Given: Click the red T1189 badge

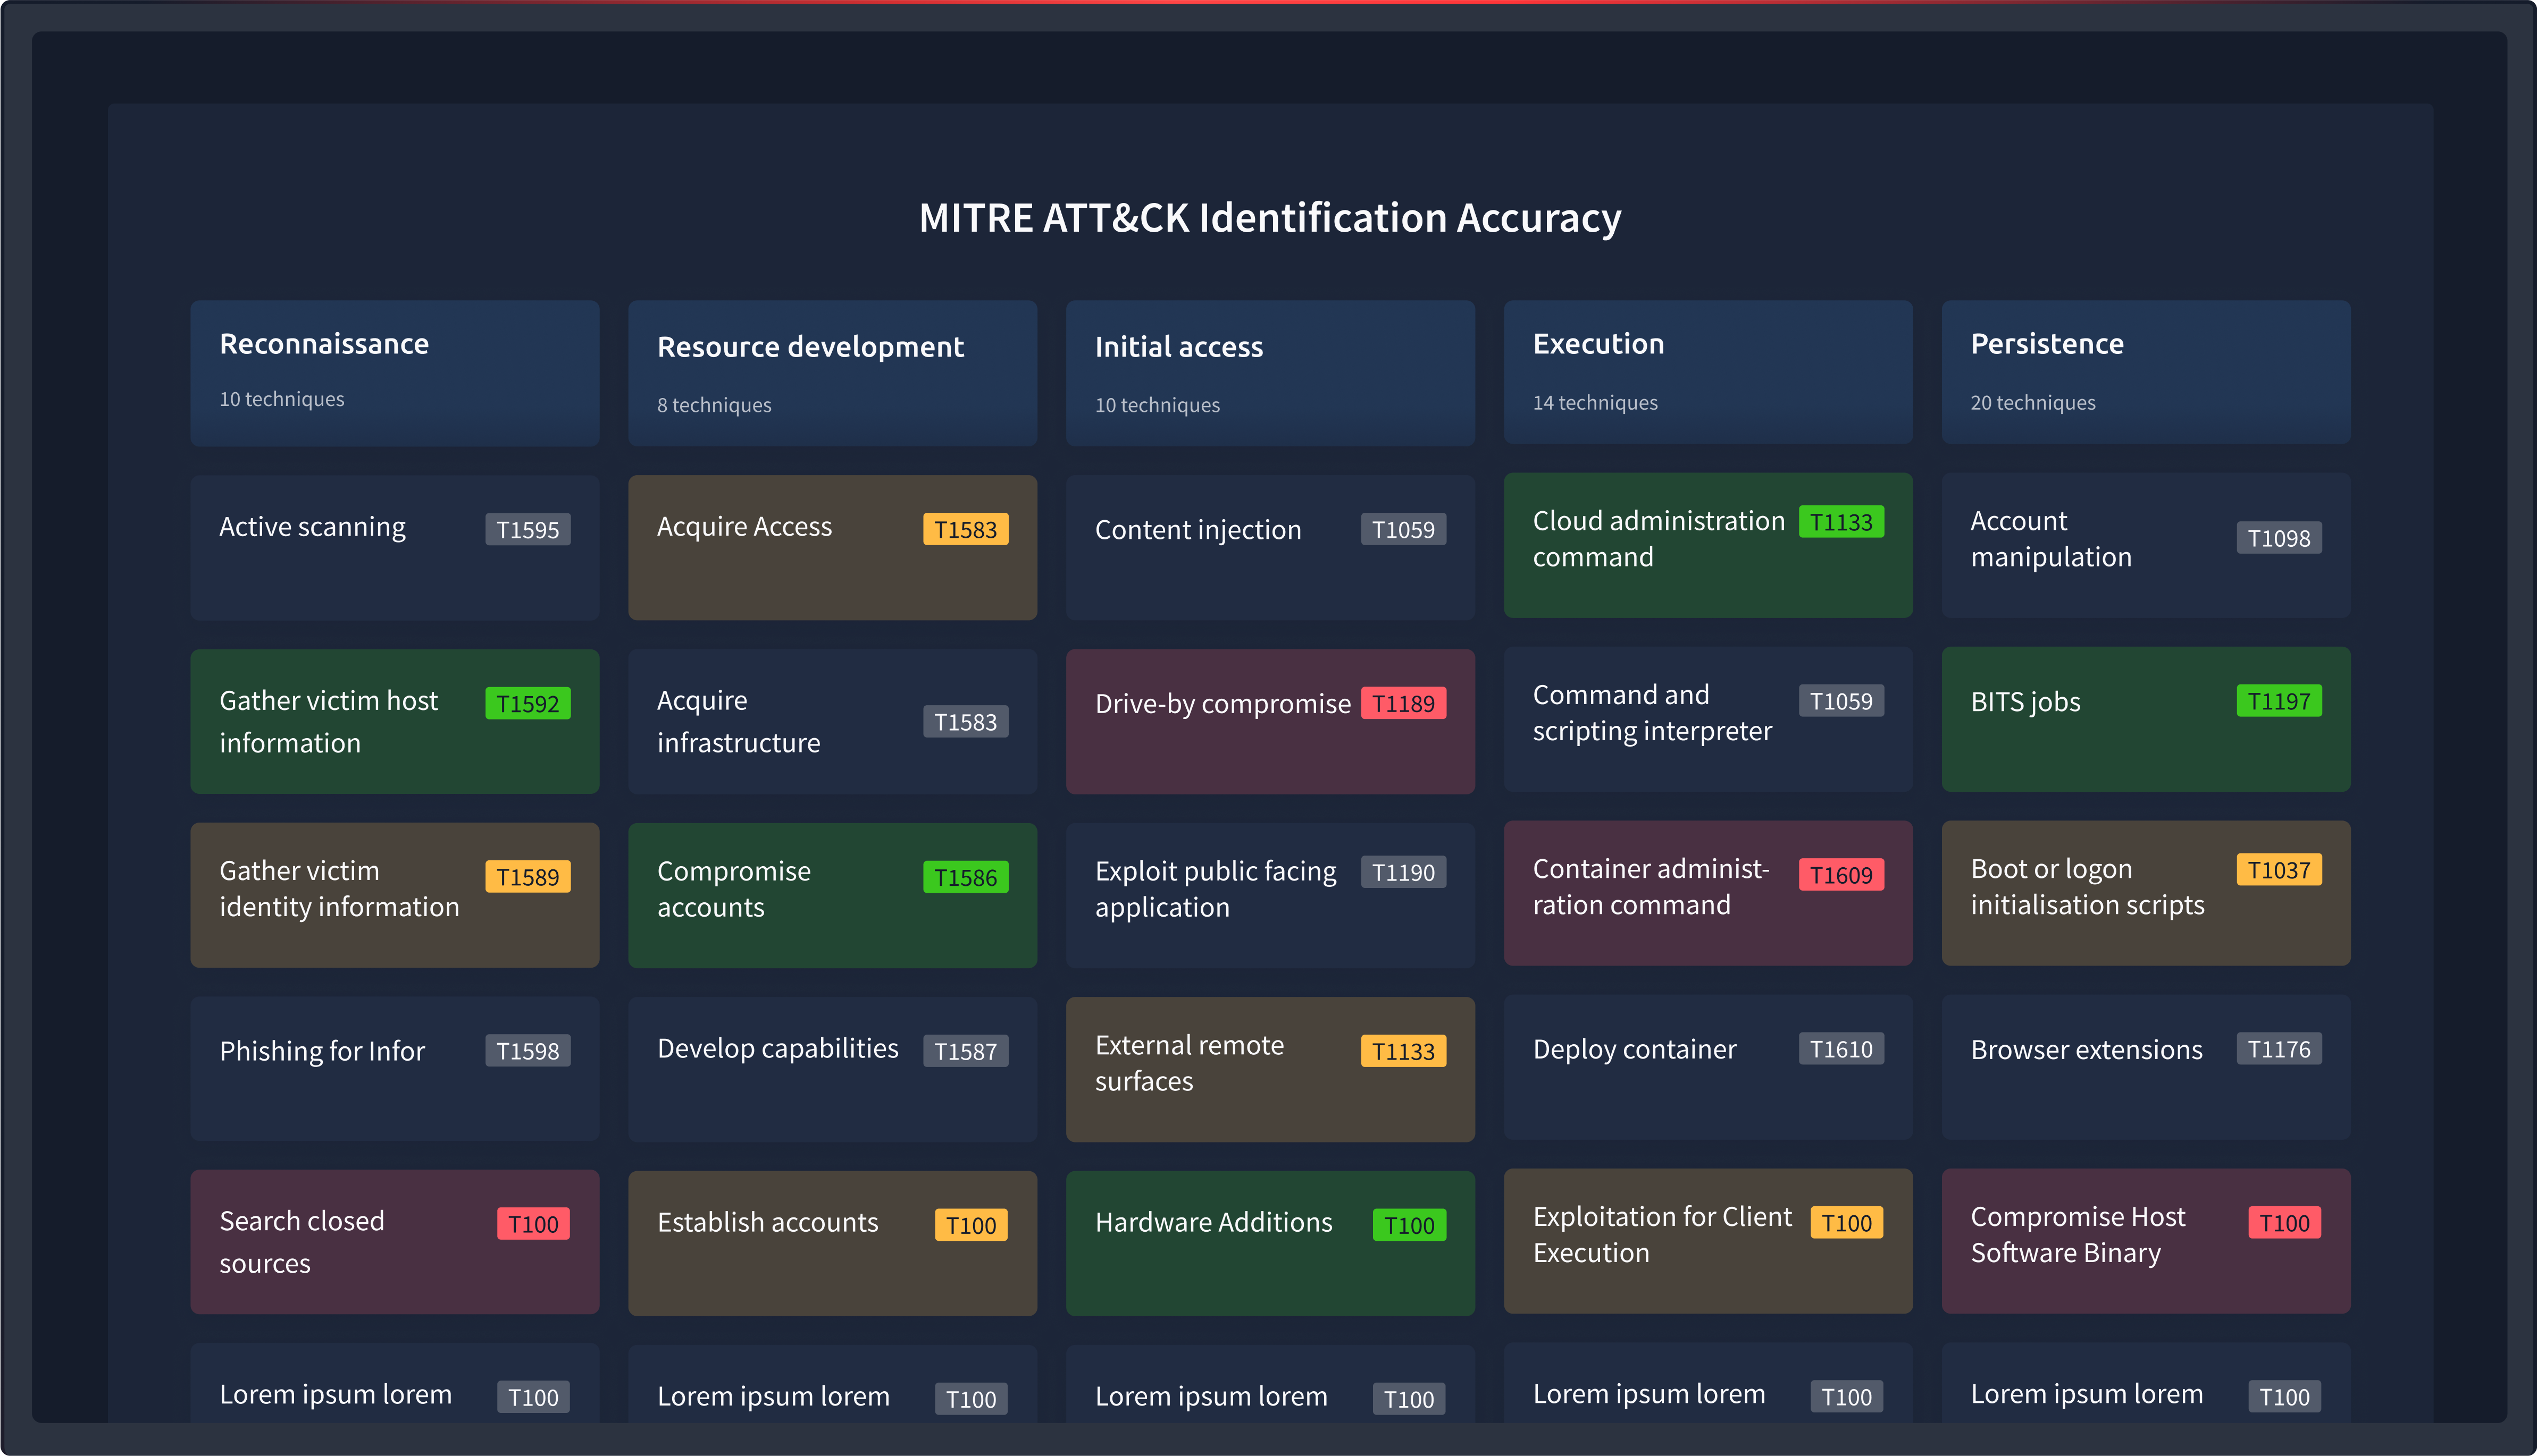Looking at the screenshot, I should (x=1403, y=703).
